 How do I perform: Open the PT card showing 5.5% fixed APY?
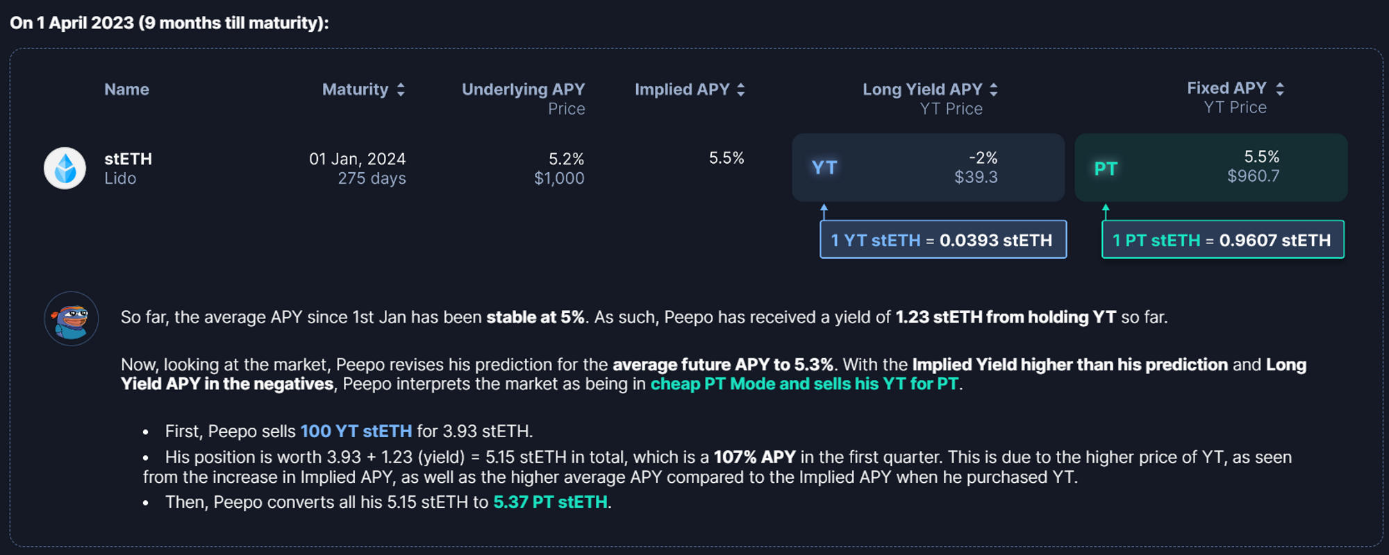(1211, 168)
